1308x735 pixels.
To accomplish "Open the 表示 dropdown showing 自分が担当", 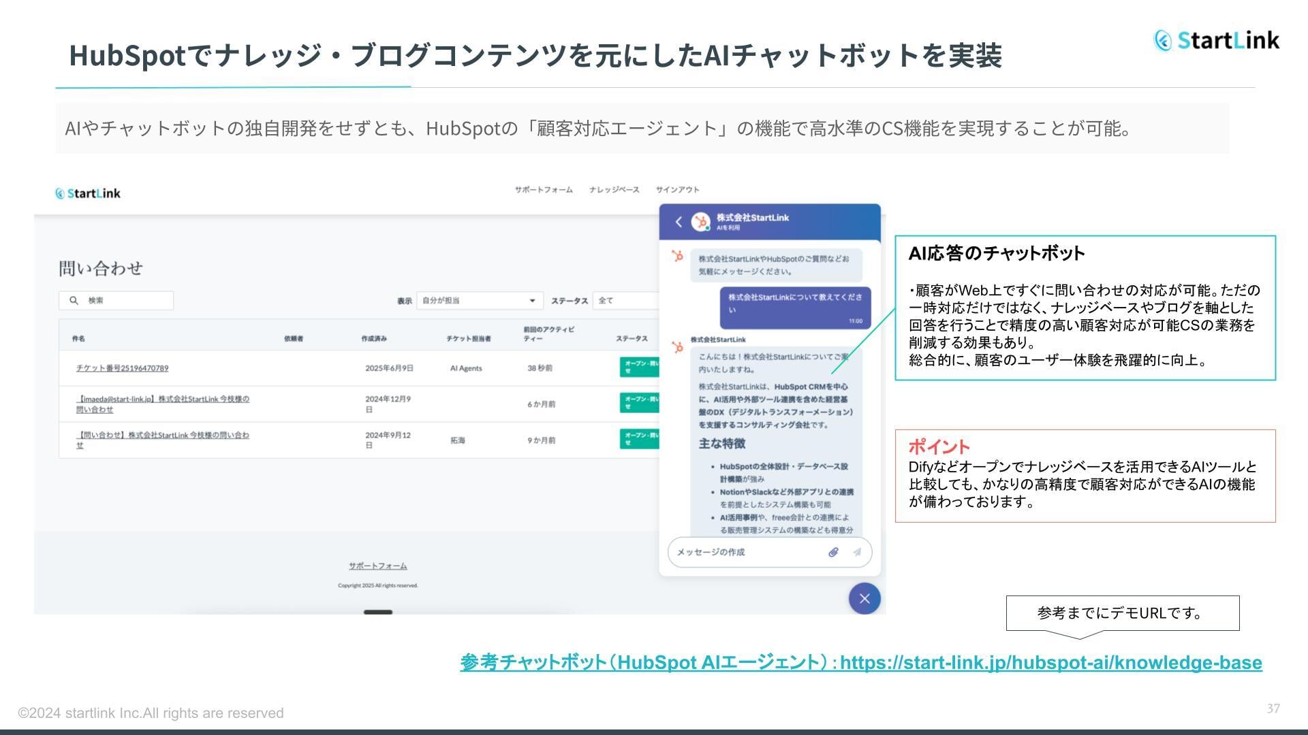I will pyautogui.click(x=480, y=300).
